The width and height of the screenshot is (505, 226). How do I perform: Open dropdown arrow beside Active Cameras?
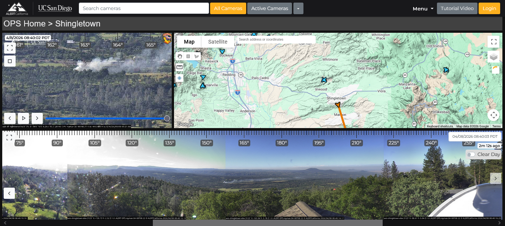pyautogui.click(x=298, y=9)
